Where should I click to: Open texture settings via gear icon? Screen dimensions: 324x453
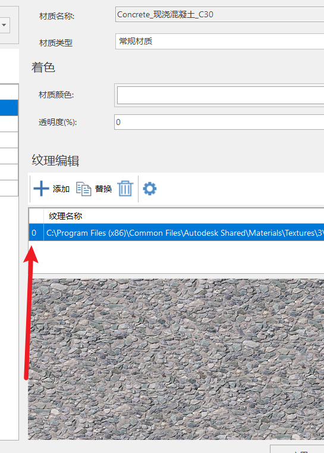click(x=150, y=189)
